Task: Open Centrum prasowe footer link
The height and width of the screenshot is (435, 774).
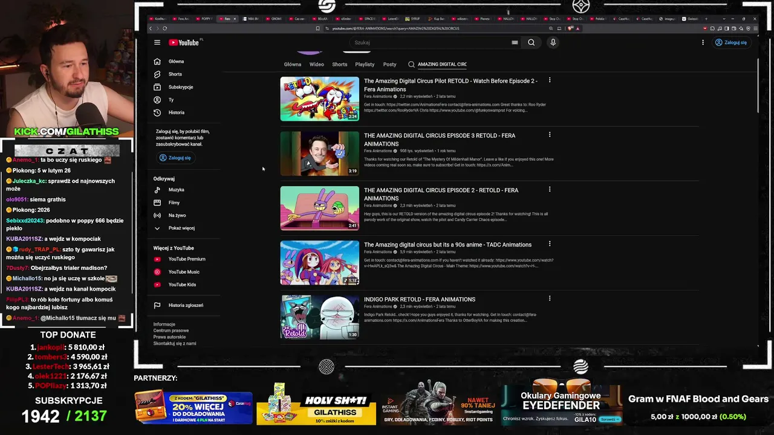Action: click(x=171, y=330)
